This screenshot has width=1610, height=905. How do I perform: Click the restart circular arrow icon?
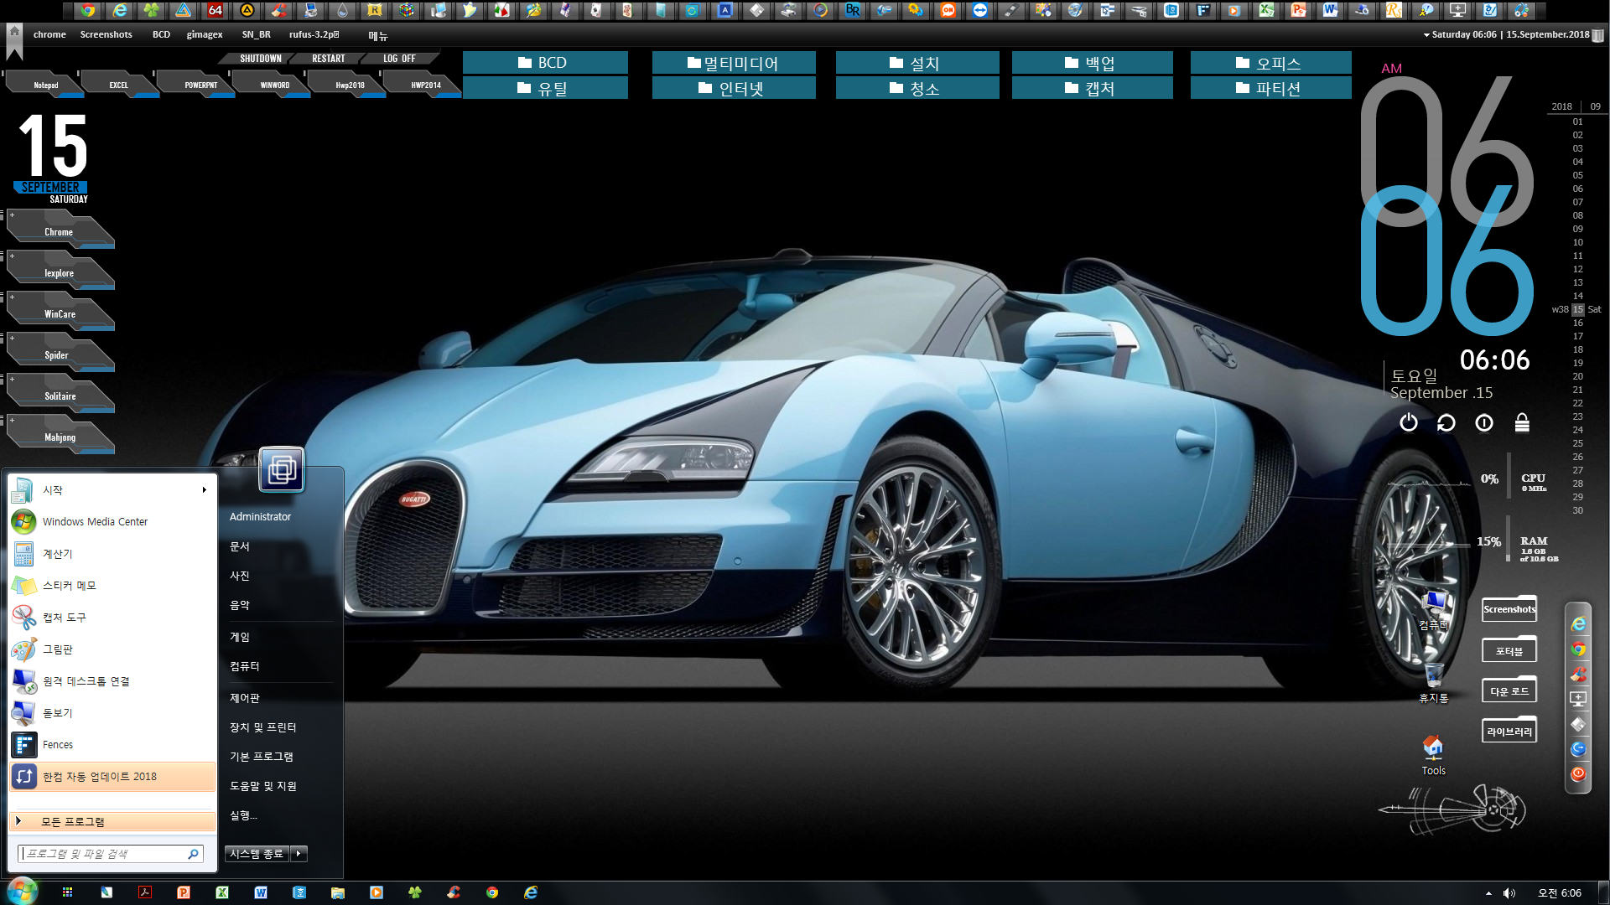click(1446, 423)
